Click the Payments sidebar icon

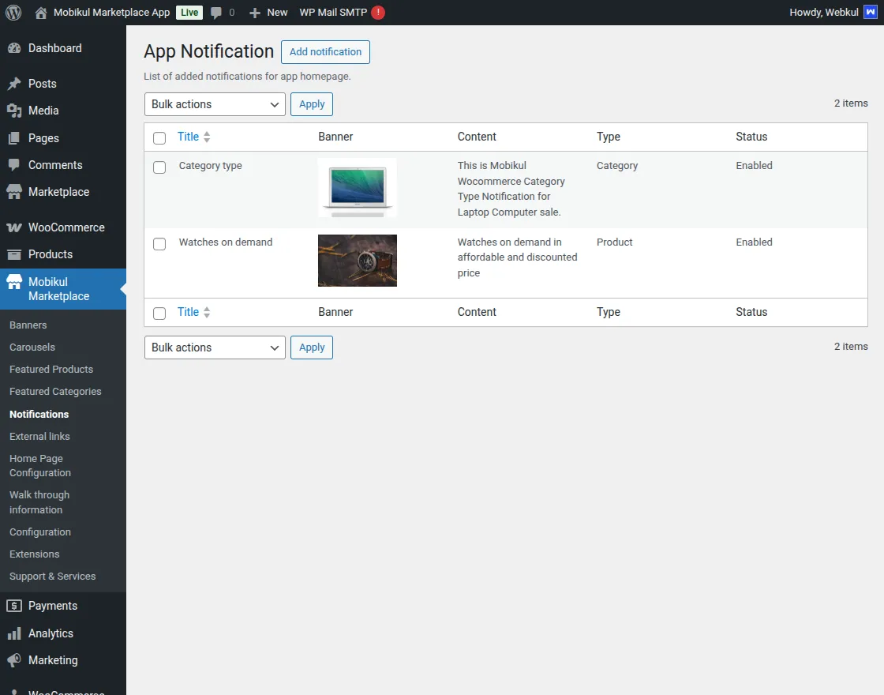(x=17, y=606)
